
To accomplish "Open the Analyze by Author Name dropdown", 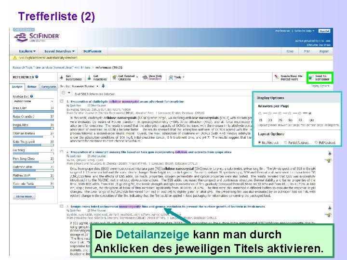I will pos(33,101).
